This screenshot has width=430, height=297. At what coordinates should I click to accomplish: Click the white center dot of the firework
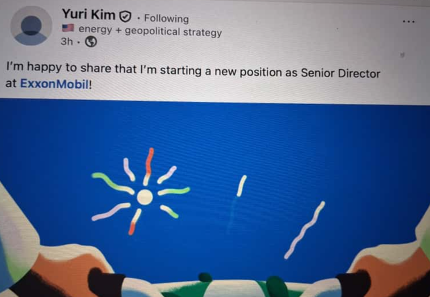tap(144, 197)
